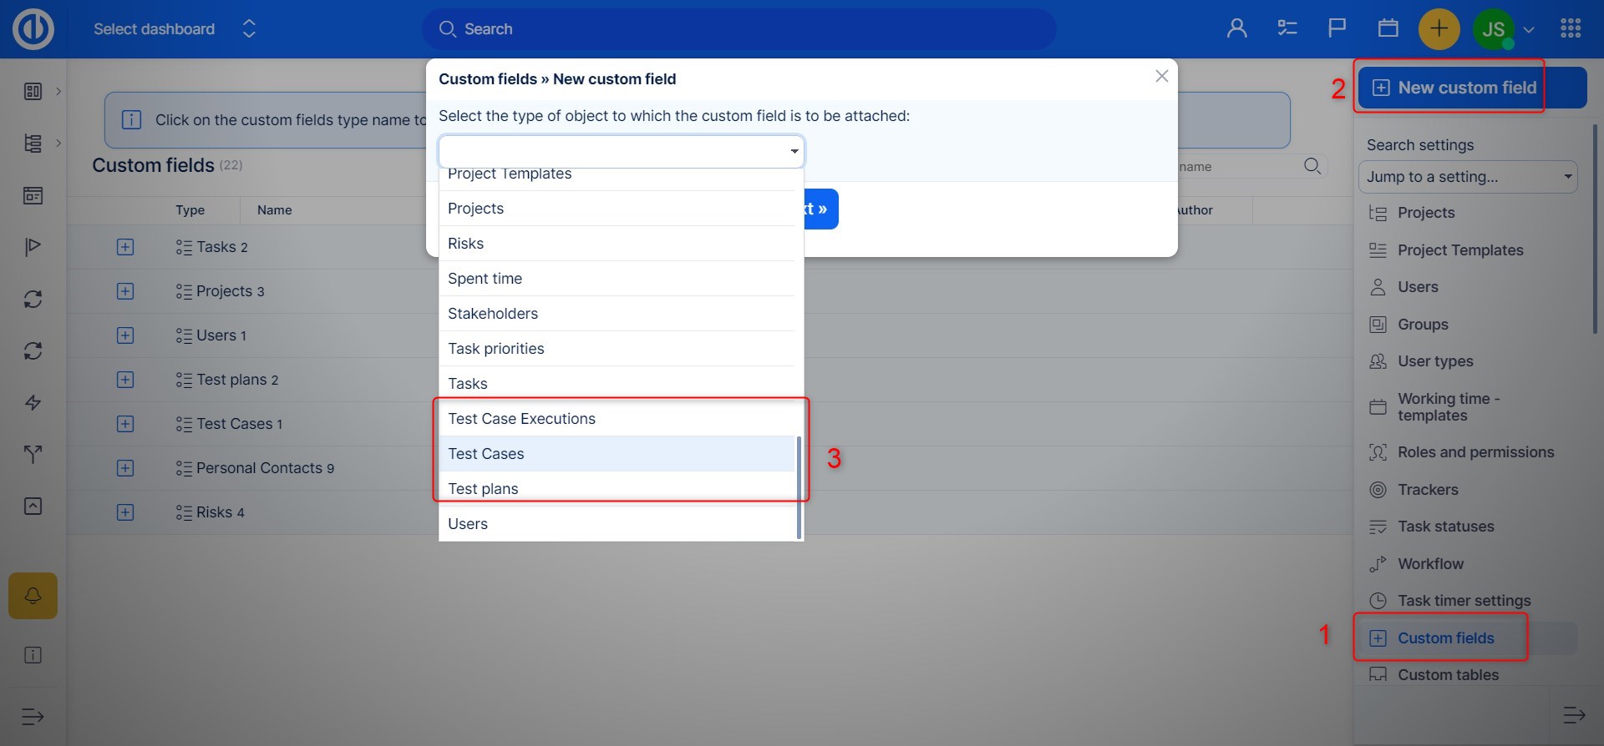This screenshot has width=1604, height=746.
Task: Expand the Risks custom fields group
Action: click(x=125, y=512)
